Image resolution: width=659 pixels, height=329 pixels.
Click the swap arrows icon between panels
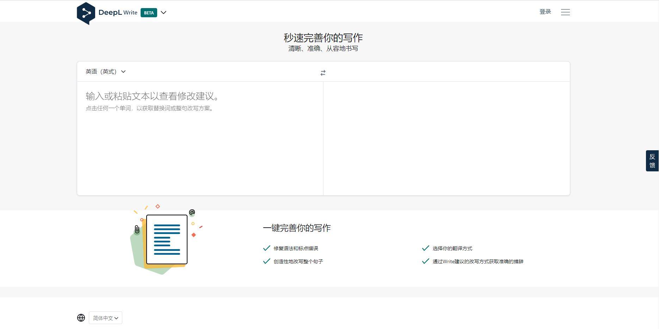(x=323, y=73)
